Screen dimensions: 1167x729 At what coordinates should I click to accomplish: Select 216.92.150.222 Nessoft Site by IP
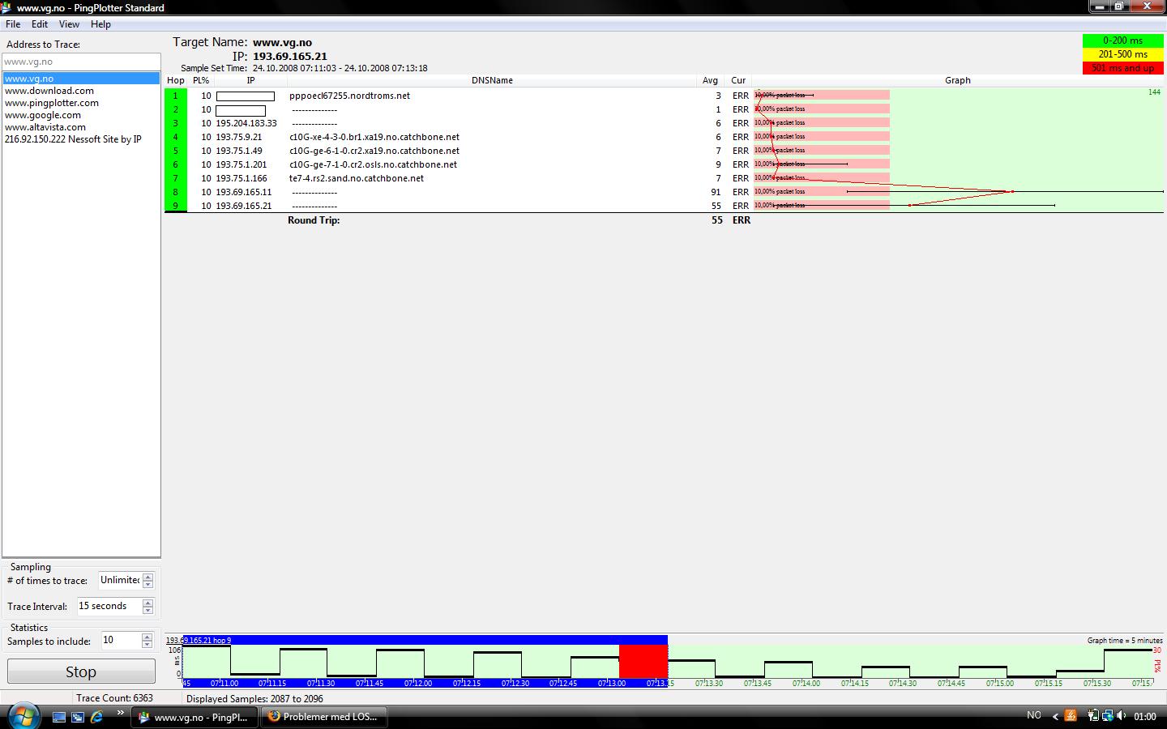coord(73,139)
